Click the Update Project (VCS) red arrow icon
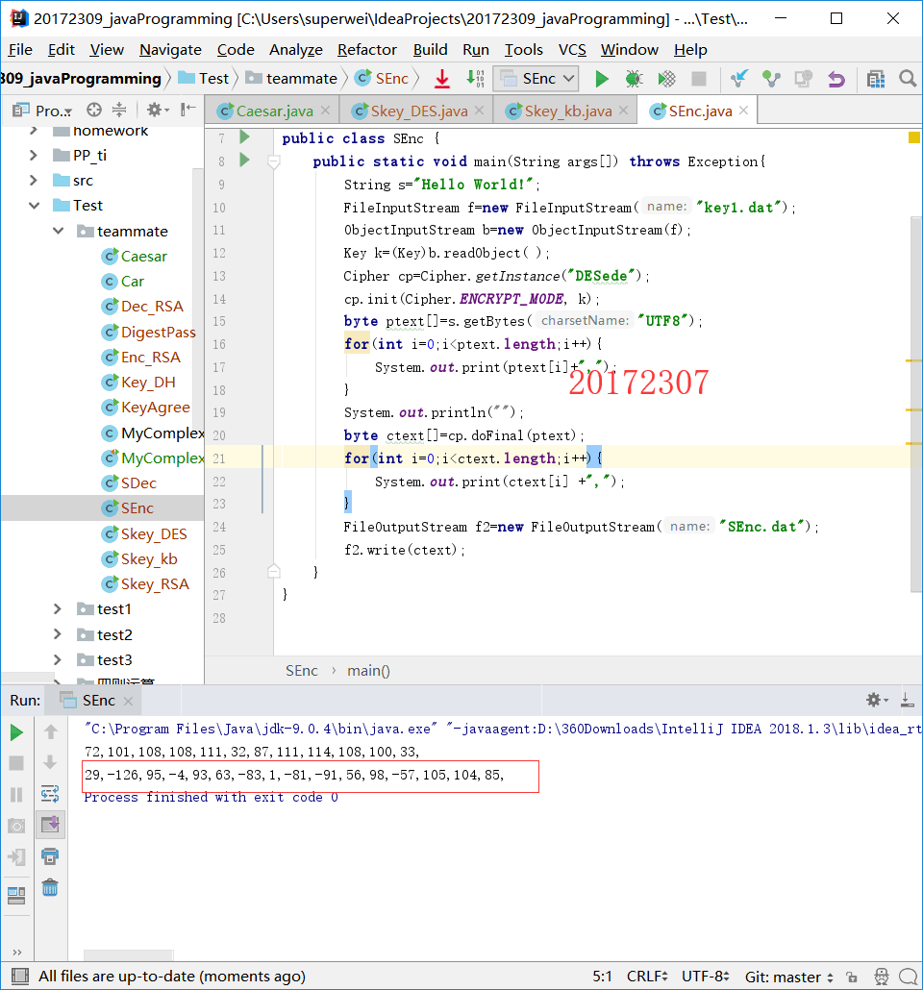This screenshot has height=990, width=923. point(442,79)
